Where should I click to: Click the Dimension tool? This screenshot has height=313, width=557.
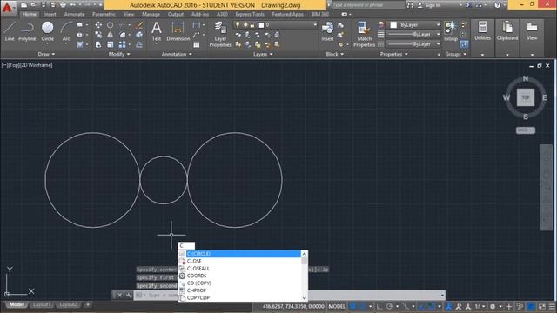(x=178, y=31)
